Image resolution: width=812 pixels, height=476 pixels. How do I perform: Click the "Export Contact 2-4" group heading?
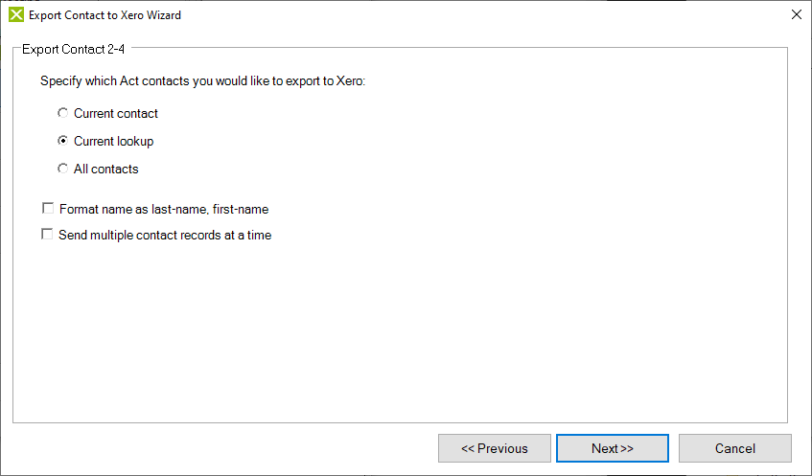74,49
